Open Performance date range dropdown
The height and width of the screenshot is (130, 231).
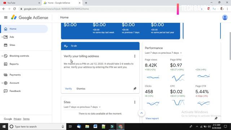coord(163,53)
